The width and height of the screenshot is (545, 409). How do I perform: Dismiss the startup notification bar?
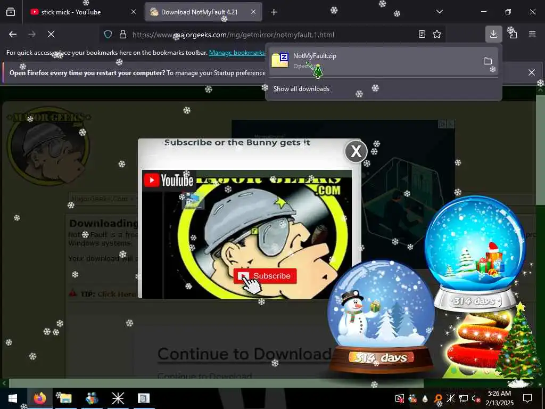(x=532, y=72)
